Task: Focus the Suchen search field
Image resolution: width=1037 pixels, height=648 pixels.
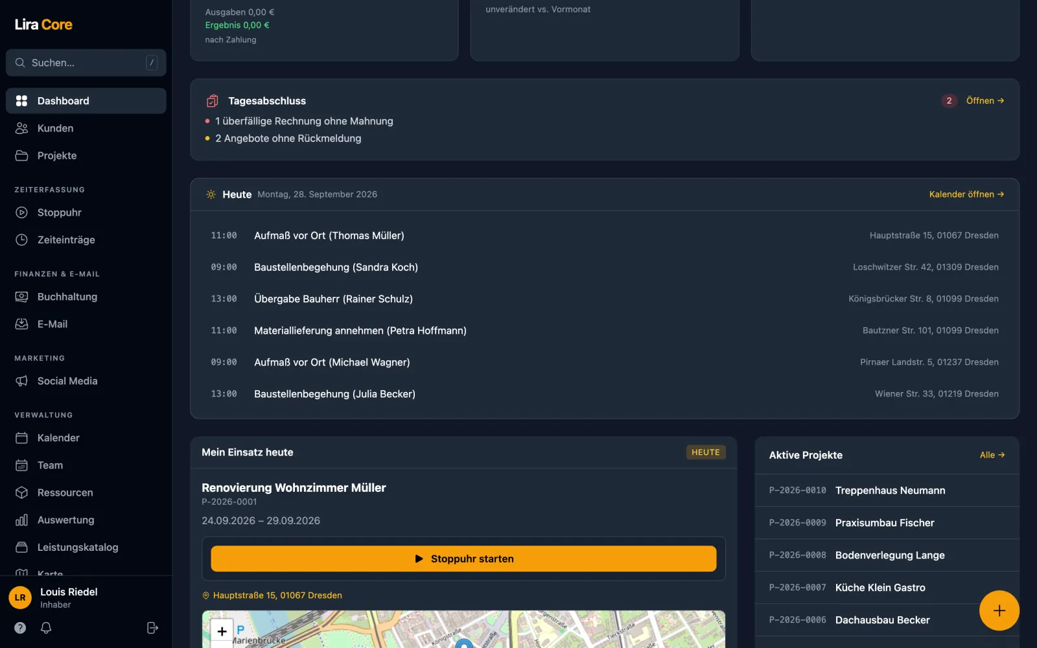Action: coord(86,63)
